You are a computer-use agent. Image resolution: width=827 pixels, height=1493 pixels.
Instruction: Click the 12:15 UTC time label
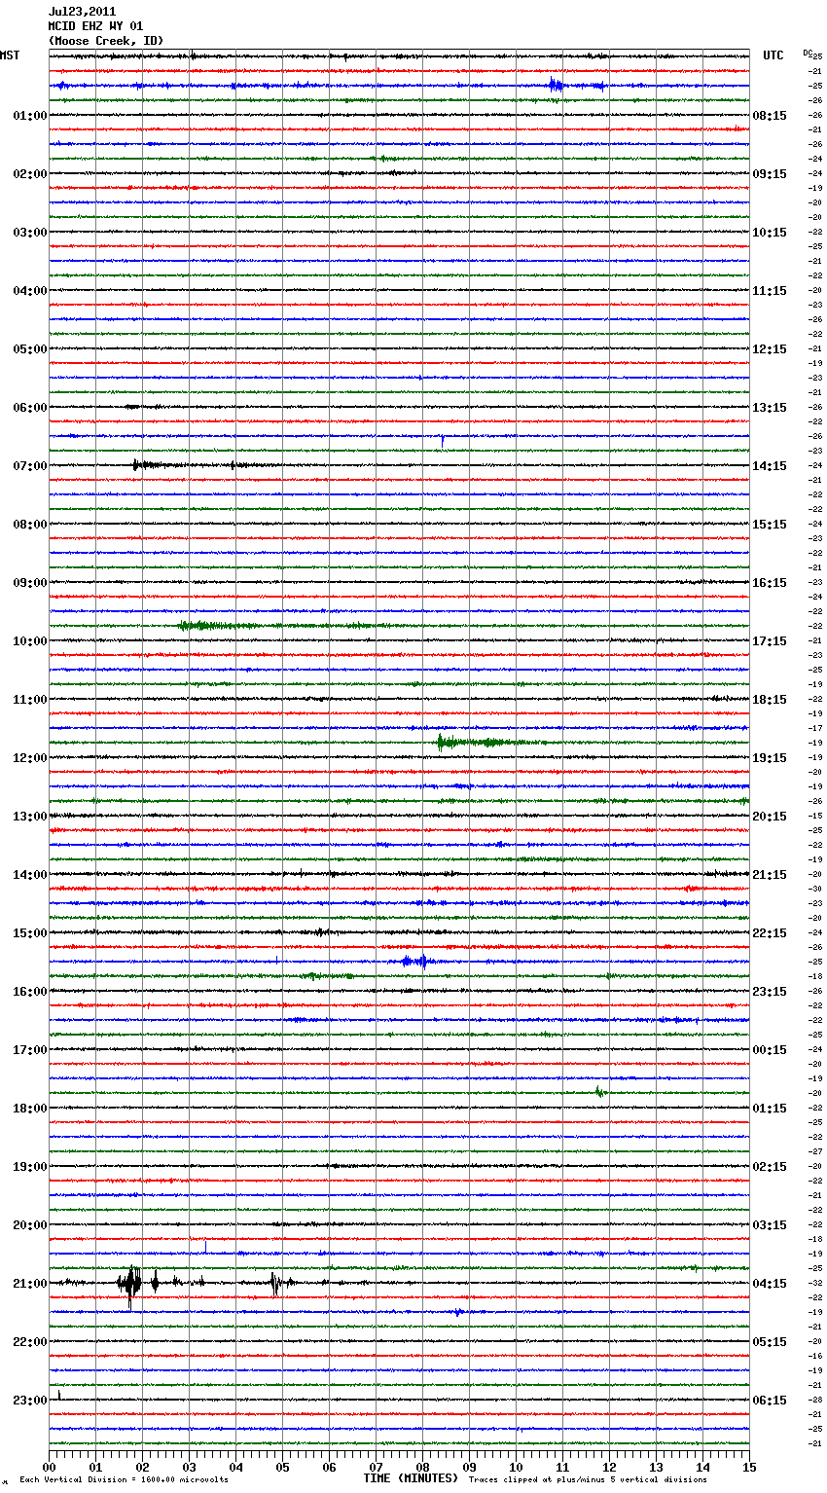coord(770,349)
